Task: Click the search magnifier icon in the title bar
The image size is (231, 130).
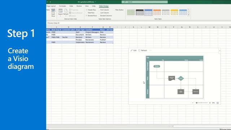Action: (x=125, y=2)
